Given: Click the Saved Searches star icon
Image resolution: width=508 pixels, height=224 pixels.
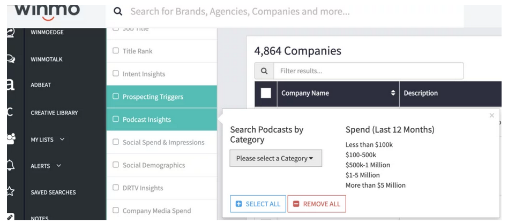Looking at the screenshot, I should click(x=10, y=192).
